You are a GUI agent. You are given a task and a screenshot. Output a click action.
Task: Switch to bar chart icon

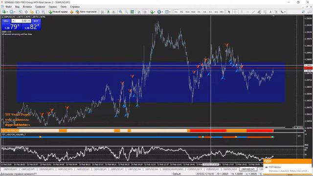click(x=102, y=12)
